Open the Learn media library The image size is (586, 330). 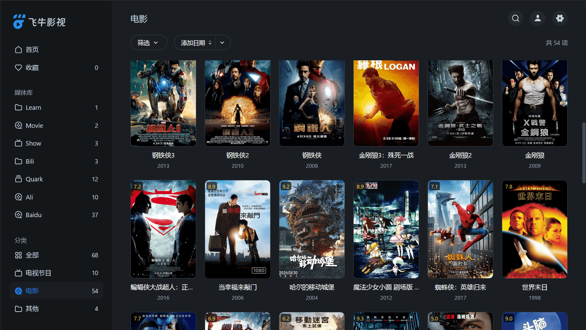coord(33,107)
